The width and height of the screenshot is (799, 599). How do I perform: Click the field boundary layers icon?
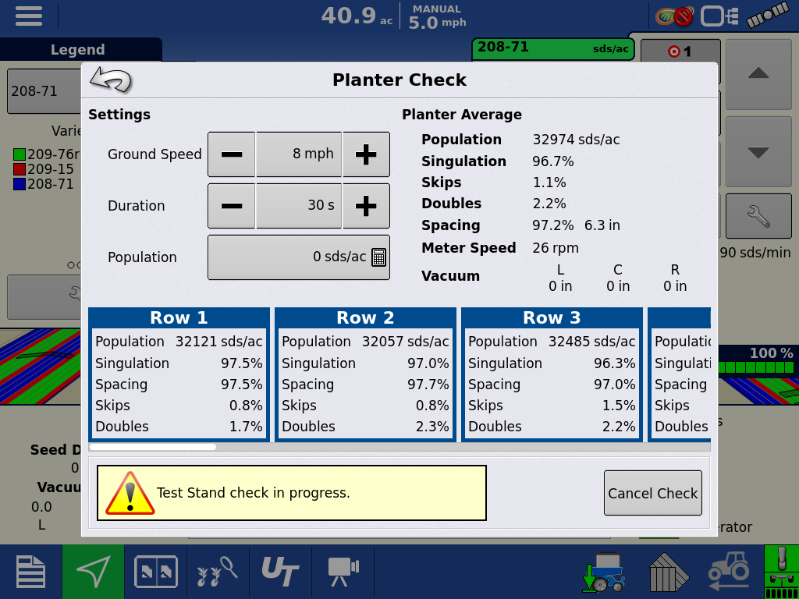click(669, 572)
